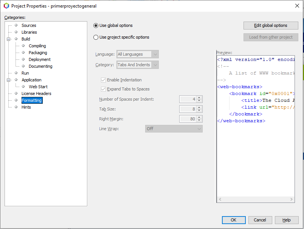Image resolution: width=304 pixels, height=229 pixels.
Task: Click the preview pane horizontal scrollbar
Action: pyautogui.click(x=255, y=199)
